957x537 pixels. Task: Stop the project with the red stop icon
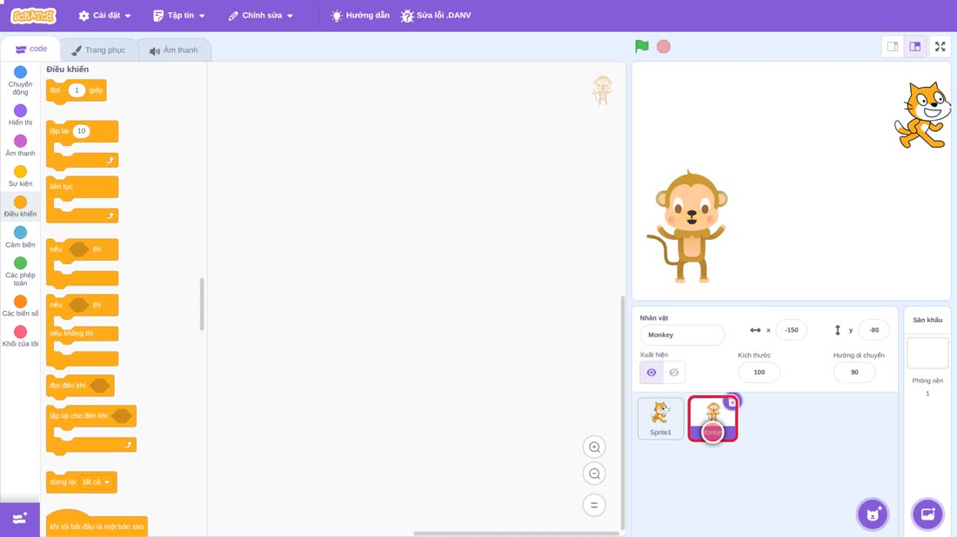pos(664,46)
